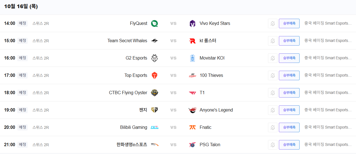The height and width of the screenshot is (154, 356).
Task: Click the Bilibili Gaming logo
Action: (x=155, y=127)
